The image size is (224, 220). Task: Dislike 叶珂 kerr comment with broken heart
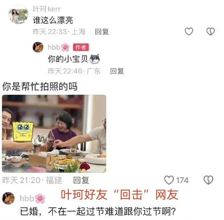[x=210, y=31]
